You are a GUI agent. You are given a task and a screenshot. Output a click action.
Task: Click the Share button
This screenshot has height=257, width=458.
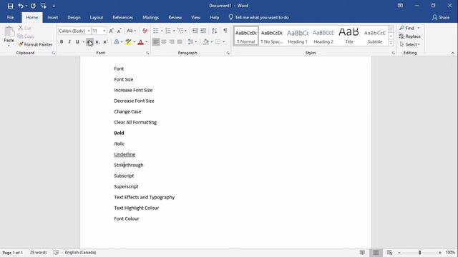click(x=441, y=17)
